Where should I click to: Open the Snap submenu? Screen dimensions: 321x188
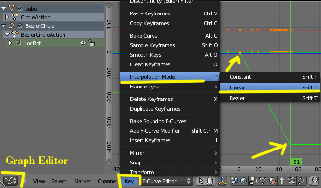pos(170,163)
